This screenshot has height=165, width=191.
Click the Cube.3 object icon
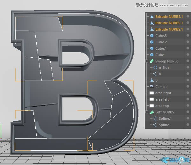tap(152, 36)
